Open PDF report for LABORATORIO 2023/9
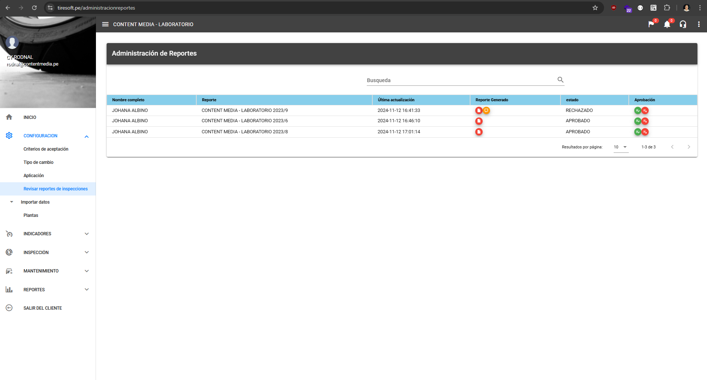This screenshot has width=707, height=380. click(x=479, y=110)
